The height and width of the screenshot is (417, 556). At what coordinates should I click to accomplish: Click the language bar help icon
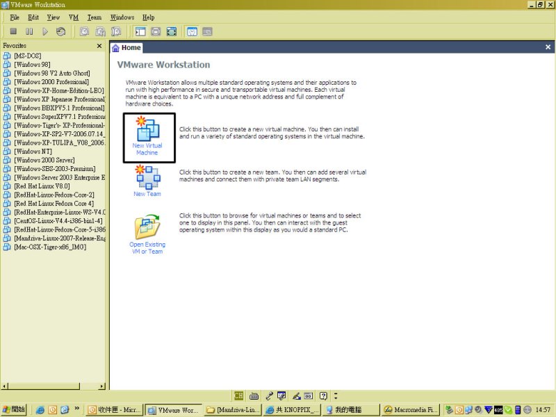(x=323, y=395)
